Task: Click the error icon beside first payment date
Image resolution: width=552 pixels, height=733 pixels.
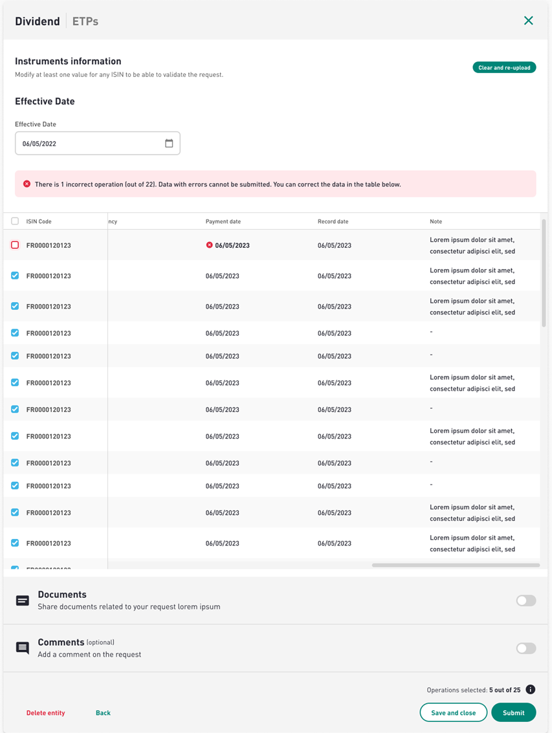Action: (x=209, y=245)
